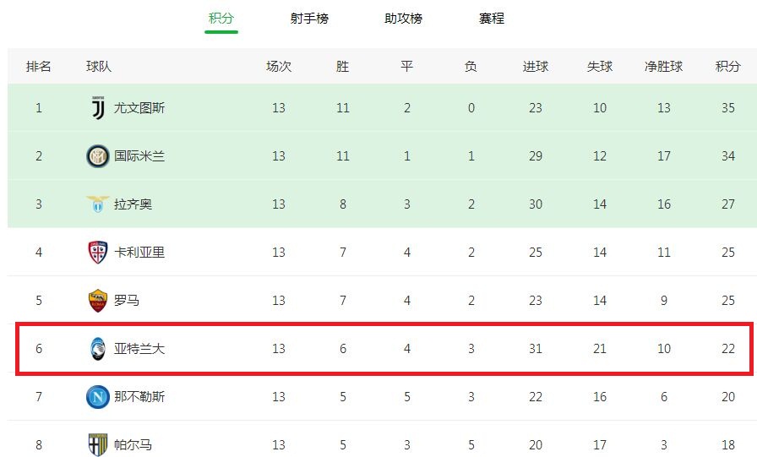Click the Inter Milan crest icon

(x=97, y=156)
